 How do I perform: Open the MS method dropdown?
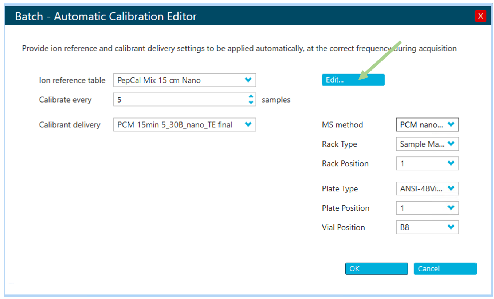click(427, 125)
